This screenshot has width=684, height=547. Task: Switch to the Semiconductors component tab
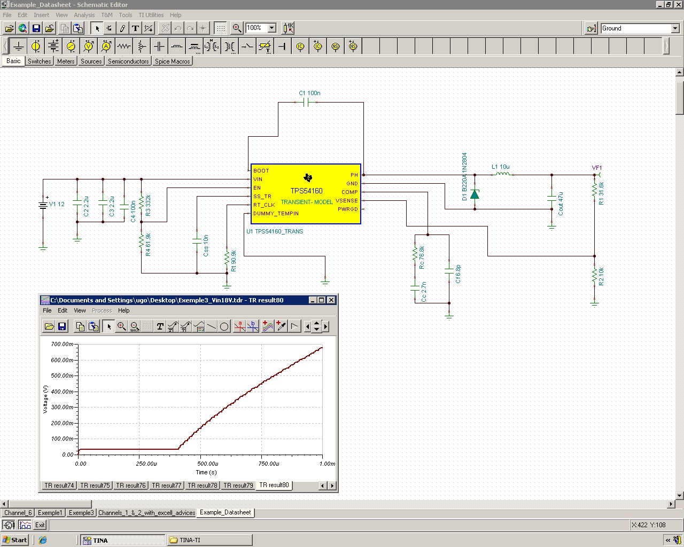(128, 61)
